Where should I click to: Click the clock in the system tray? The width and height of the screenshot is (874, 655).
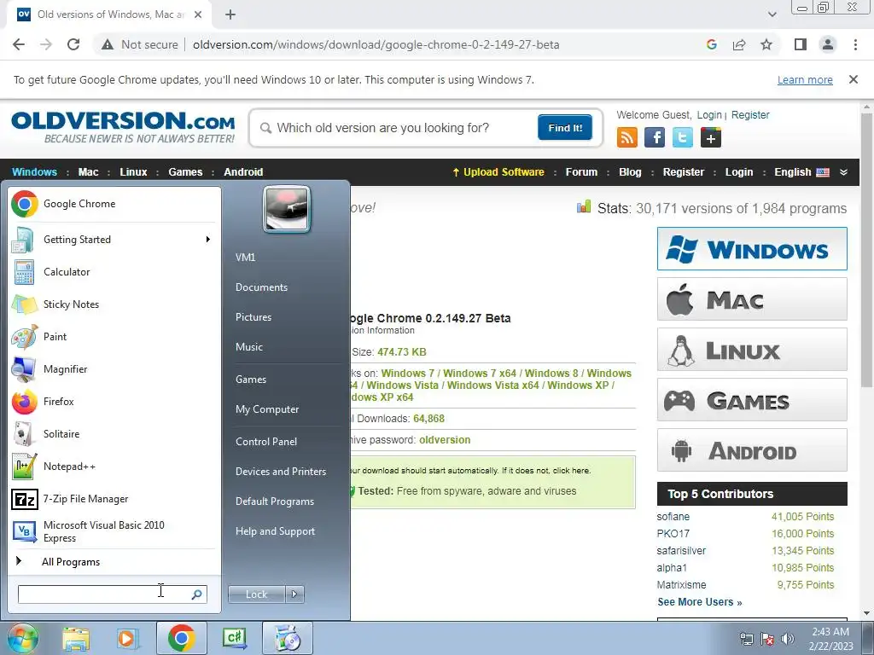(830, 639)
